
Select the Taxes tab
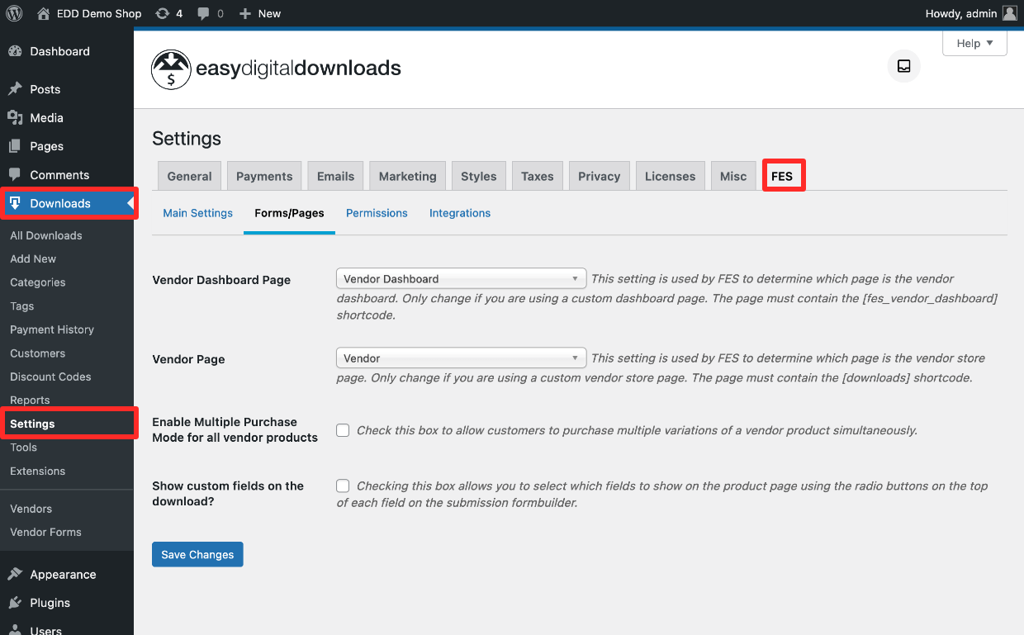click(x=538, y=176)
